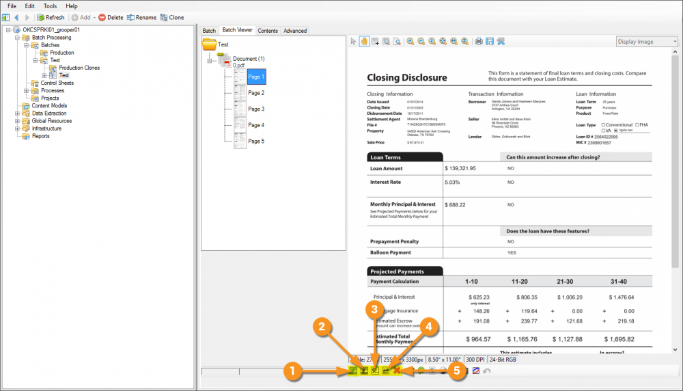Collapse the Batches tree node
The height and width of the screenshot is (391, 683).
[x=26, y=45]
